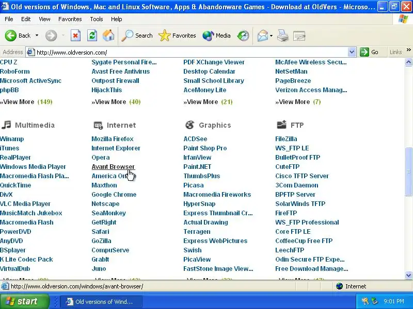Open the IrfanView link
This screenshot has width=413, height=309.
pyautogui.click(x=197, y=157)
